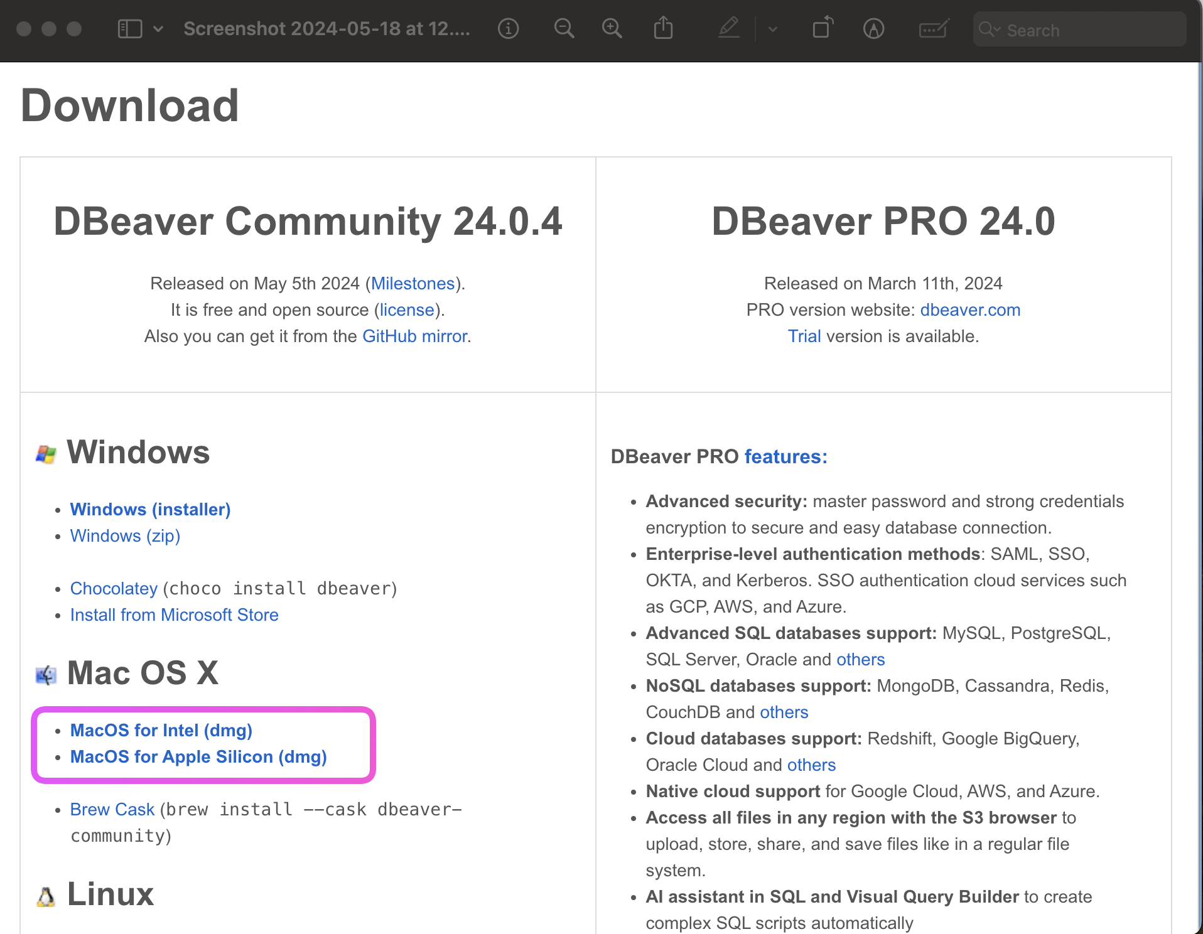
Task: Open the Milestones link
Action: point(413,283)
